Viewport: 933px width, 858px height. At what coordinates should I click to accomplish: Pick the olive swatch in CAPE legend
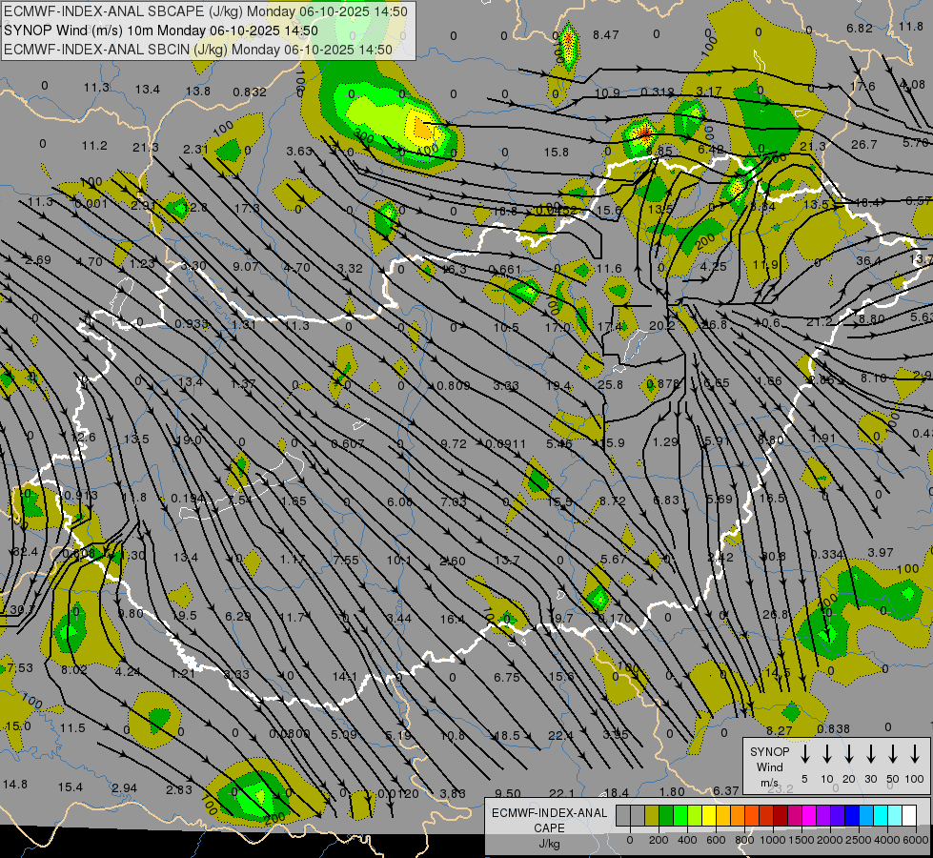coord(652,816)
